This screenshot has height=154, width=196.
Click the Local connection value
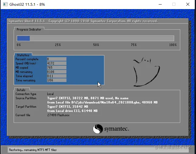(x=50, y=94)
